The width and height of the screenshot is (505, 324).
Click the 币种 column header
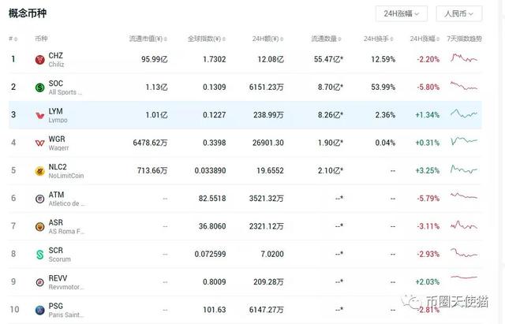(x=41, y=39)
